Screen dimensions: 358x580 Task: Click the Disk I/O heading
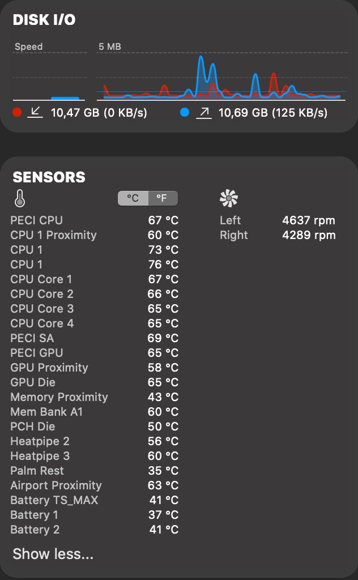tap(44, 20)
